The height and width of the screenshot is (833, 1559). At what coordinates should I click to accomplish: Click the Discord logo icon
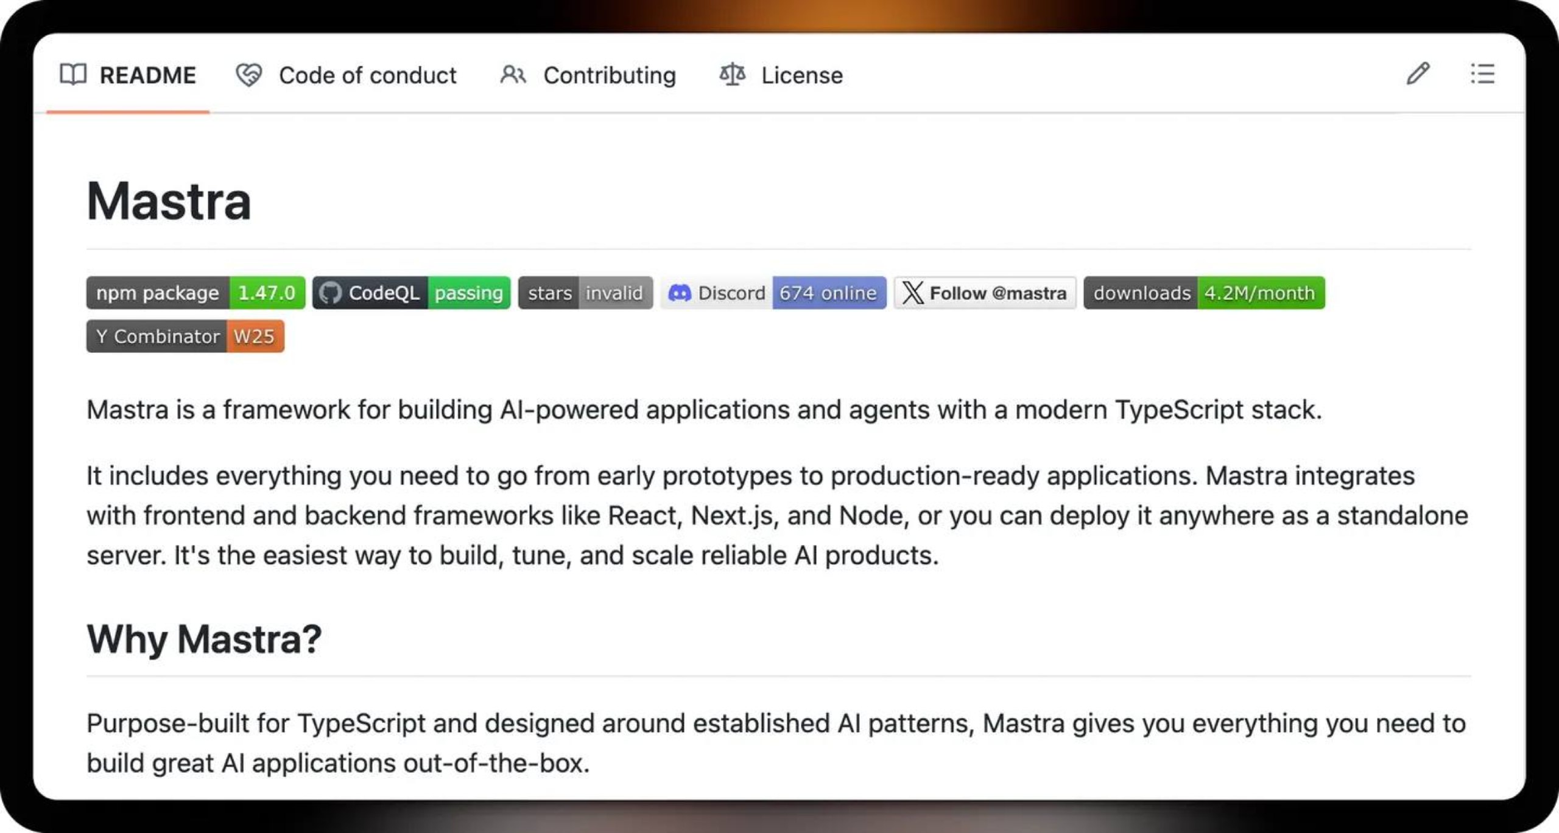680,293
